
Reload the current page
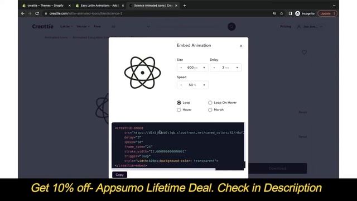pyautogui.click(x=37, y=13)
